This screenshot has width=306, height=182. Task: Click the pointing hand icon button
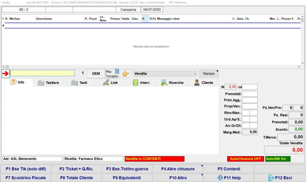coord(125,74)
